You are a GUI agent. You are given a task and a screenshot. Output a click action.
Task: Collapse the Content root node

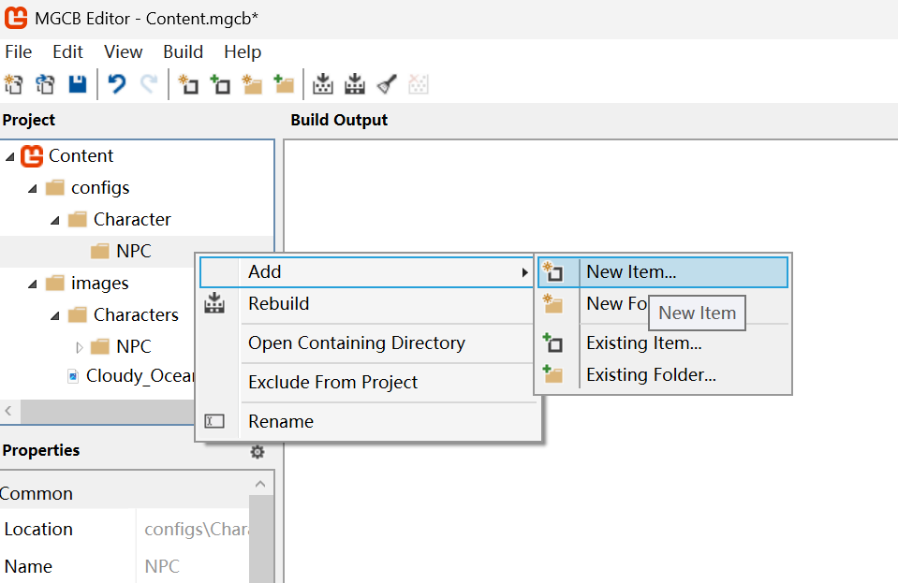9,156
